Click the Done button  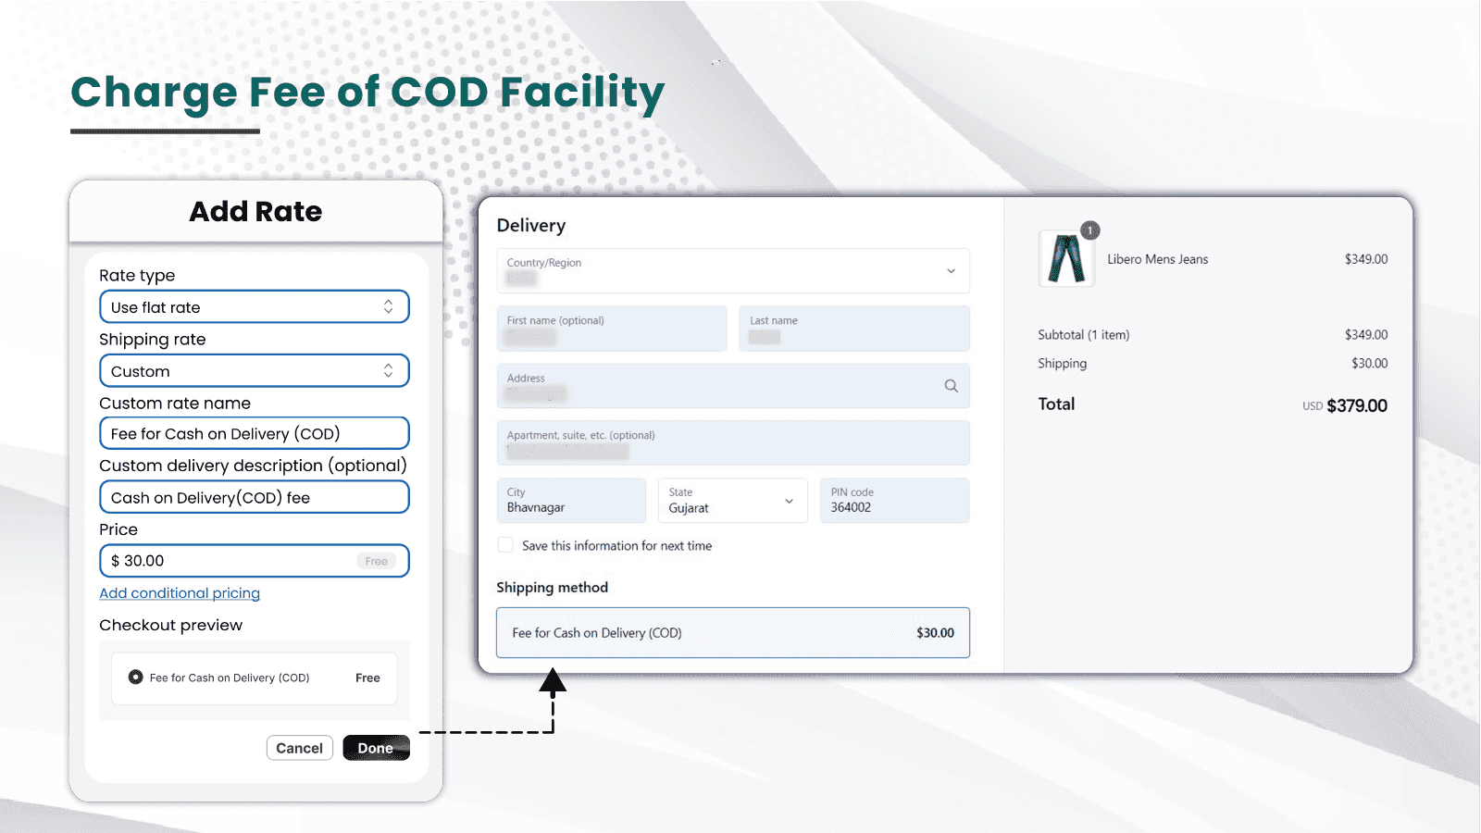coord(375,748)
